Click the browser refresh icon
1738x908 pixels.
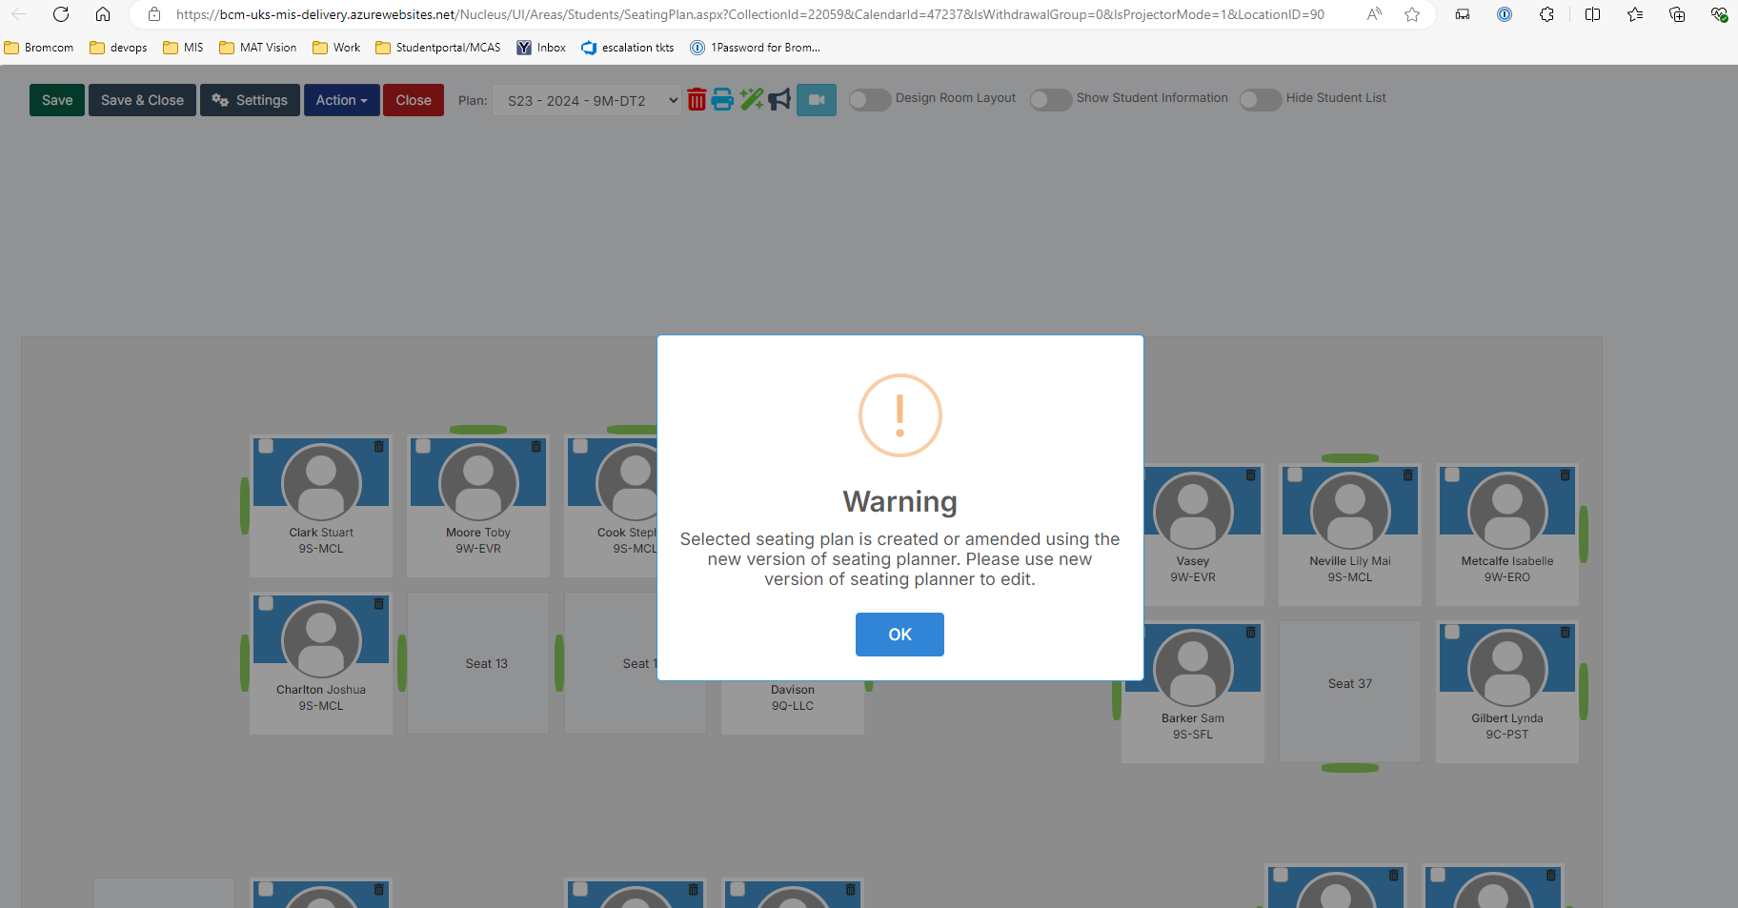(61, 14)
